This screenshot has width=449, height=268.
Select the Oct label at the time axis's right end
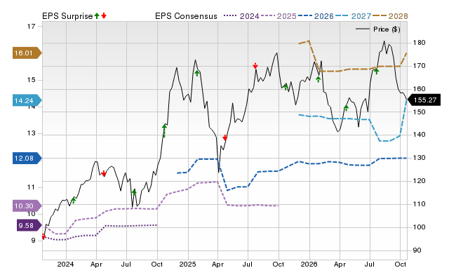coord(400,264)
